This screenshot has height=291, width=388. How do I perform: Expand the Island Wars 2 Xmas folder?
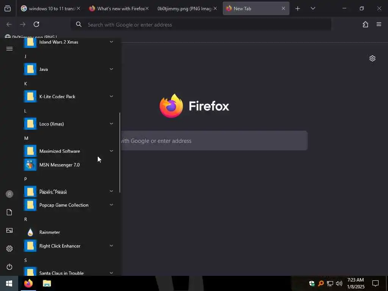[x=69, y=42]
